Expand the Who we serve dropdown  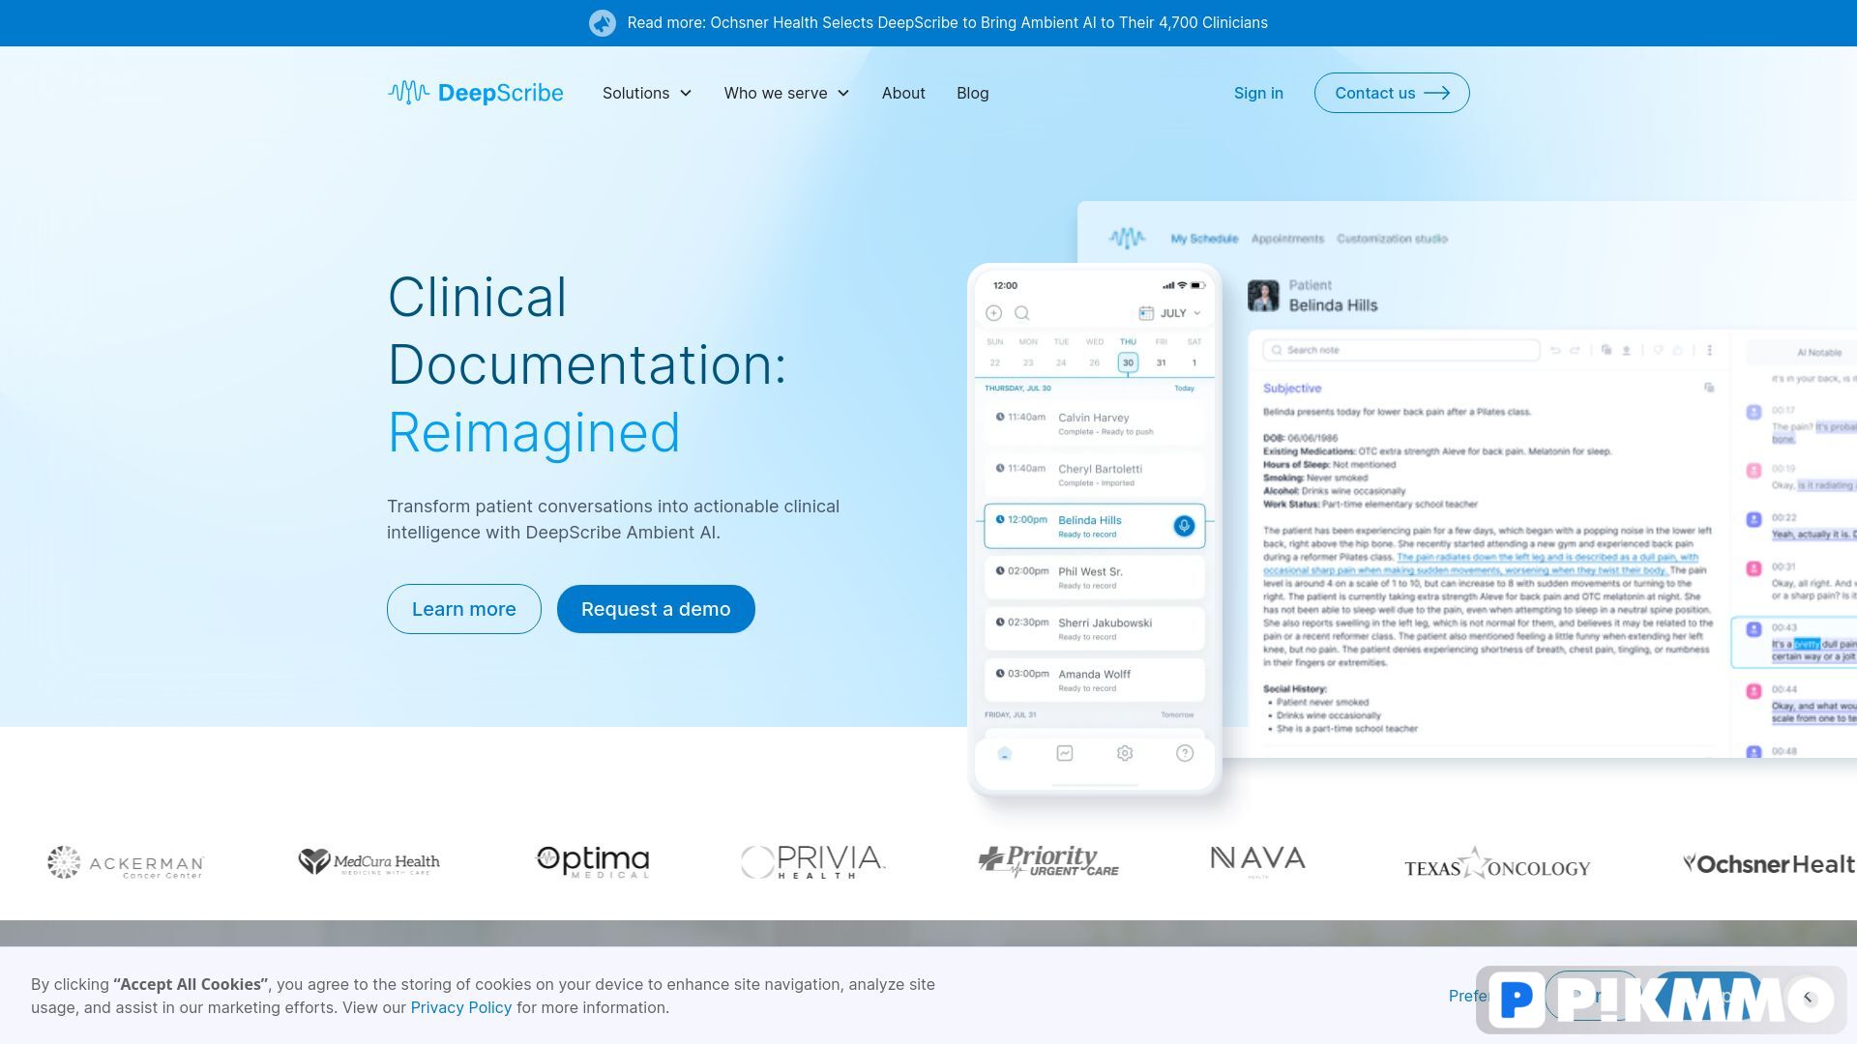pos(786,93)
